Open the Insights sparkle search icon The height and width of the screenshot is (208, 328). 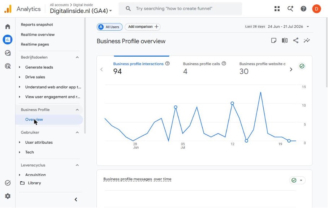[x=290, y=9]
